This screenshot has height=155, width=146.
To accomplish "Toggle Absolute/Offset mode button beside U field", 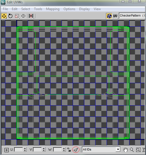I will coord(6,150).
